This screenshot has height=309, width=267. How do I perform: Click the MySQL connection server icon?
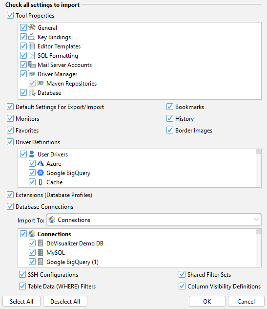(41, 252)
